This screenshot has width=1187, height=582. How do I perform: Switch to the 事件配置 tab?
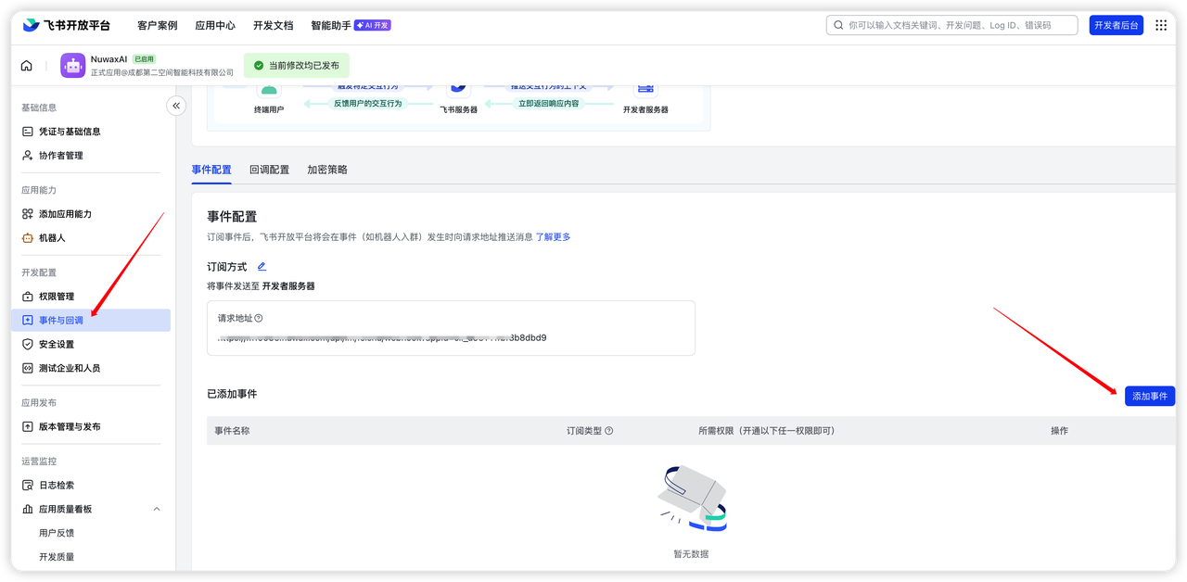point(211,170)
